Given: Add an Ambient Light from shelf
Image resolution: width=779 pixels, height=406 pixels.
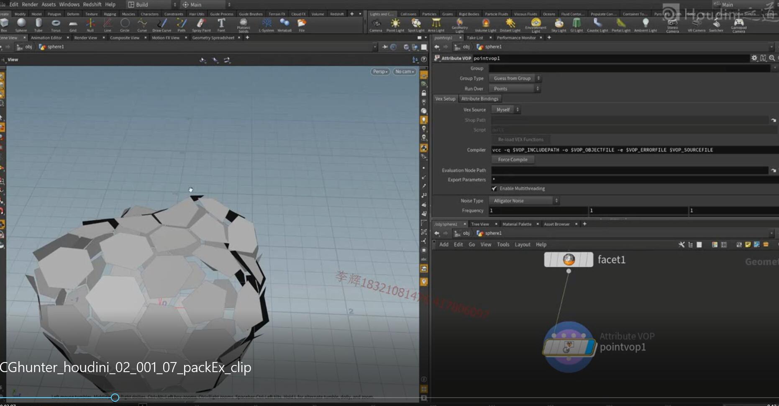Looking at the screenshot, I should tap(646, 25).
